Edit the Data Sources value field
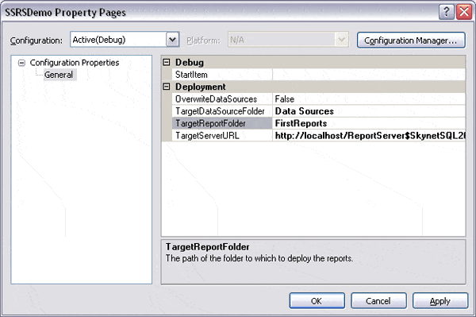476x317 pixels. (x=369, y=111)
